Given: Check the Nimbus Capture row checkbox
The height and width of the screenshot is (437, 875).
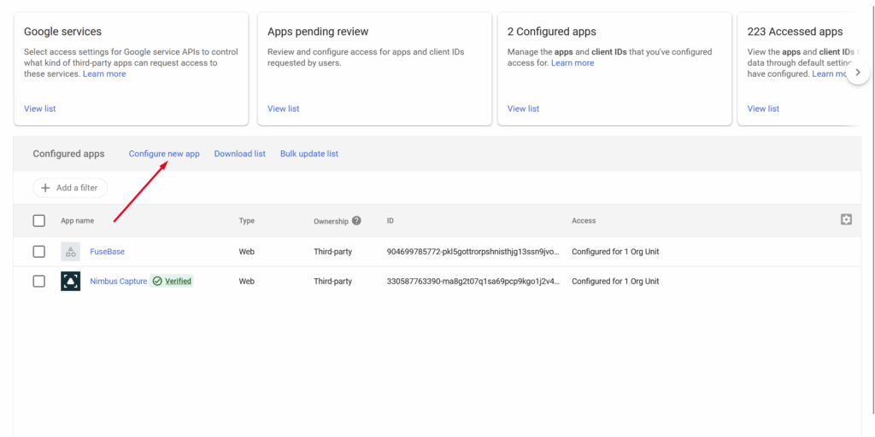Looking at the screenshot, I should (38, 281).
